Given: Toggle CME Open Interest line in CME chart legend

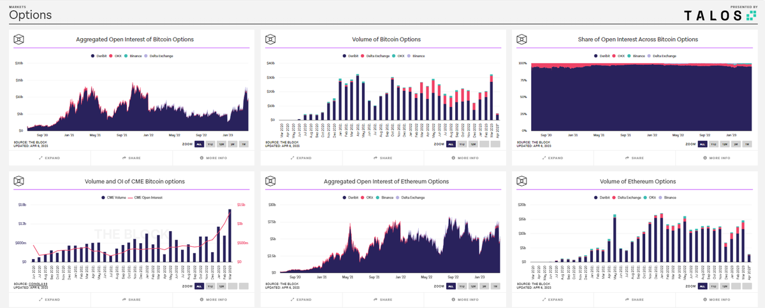Looking at the screenshot, I should [146, 198].
